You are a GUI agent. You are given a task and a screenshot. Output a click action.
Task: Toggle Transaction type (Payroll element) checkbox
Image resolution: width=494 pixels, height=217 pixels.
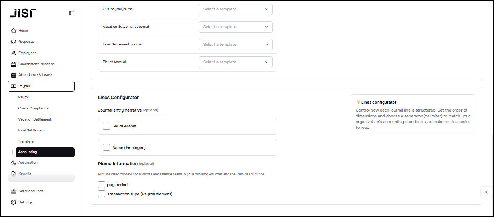(x=101, y=194)
